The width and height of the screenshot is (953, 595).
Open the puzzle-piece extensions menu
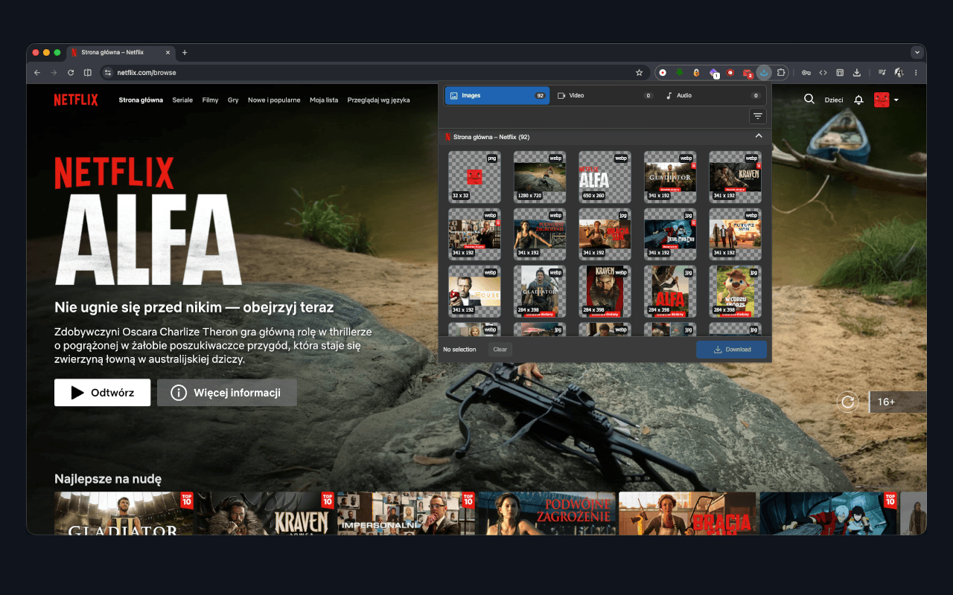pyautogui.click(x=781, y=72)
